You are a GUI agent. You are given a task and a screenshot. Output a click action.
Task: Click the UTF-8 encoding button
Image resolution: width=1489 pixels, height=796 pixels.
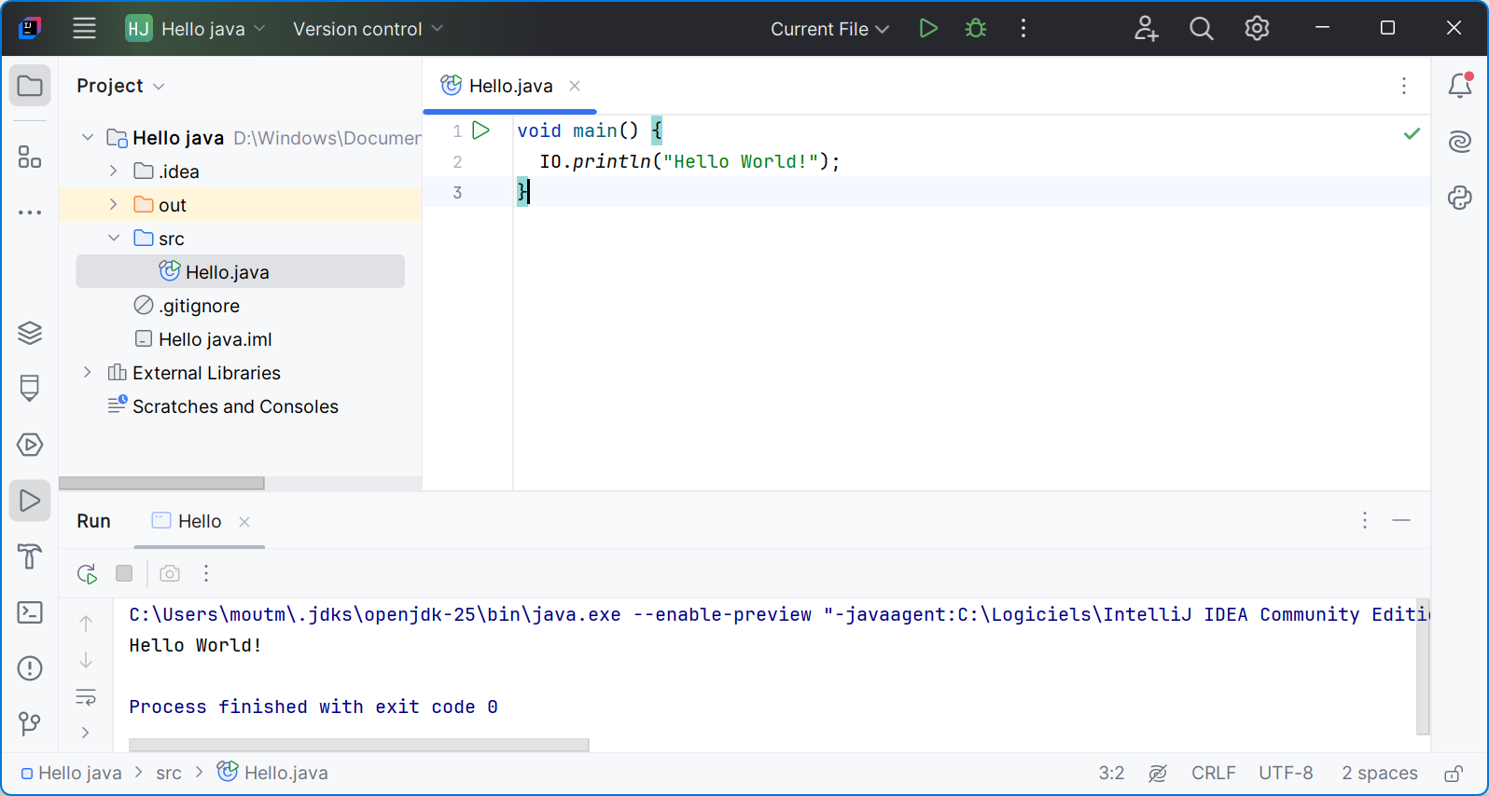click(x=1285, y=774)
